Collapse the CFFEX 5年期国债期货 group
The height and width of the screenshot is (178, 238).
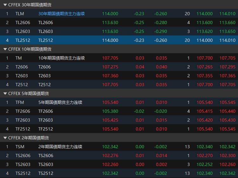[5, 93]
